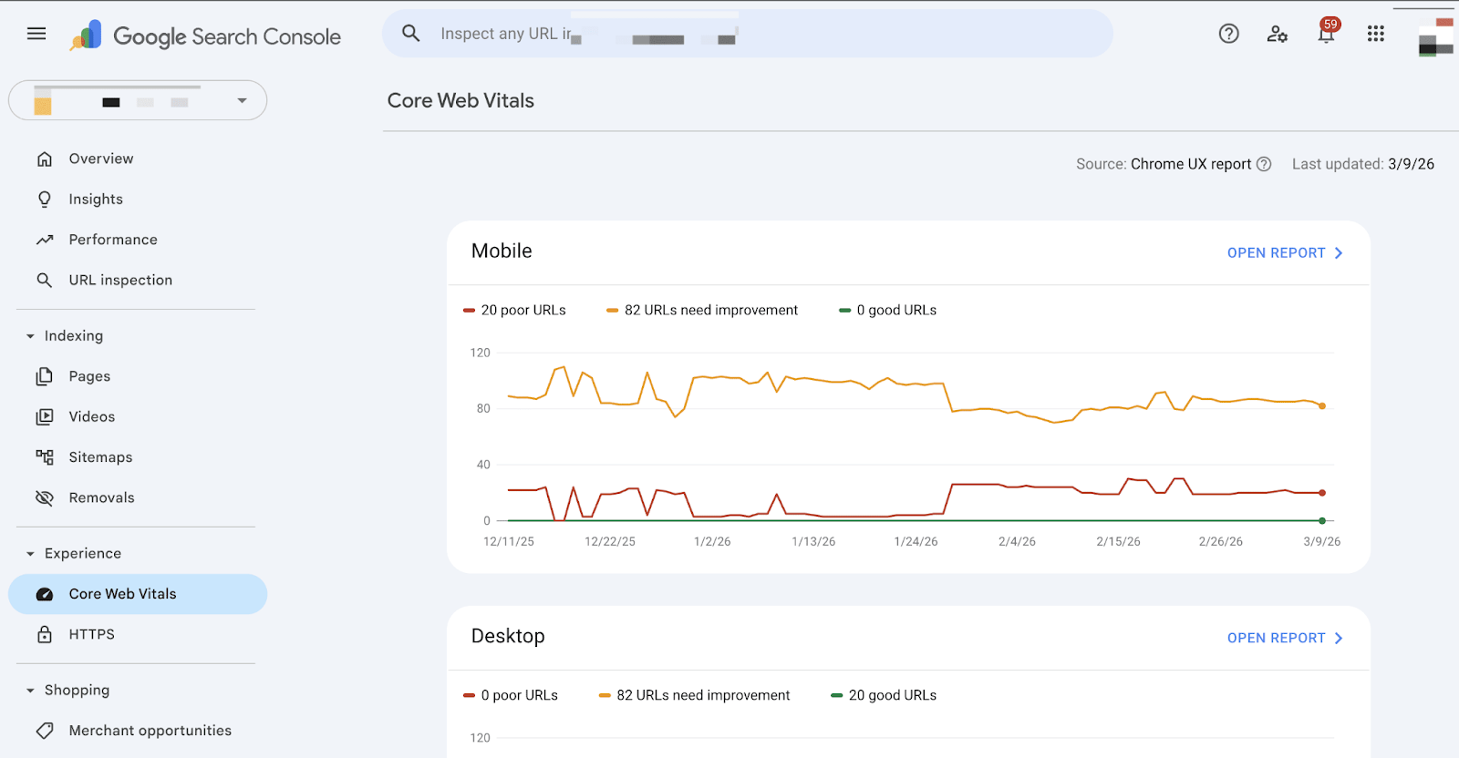Click the orange endpoint on Mobile chart
The width and height of the screenshot is (1459, 758).
pyautogui.click(x=1322, y=406)
